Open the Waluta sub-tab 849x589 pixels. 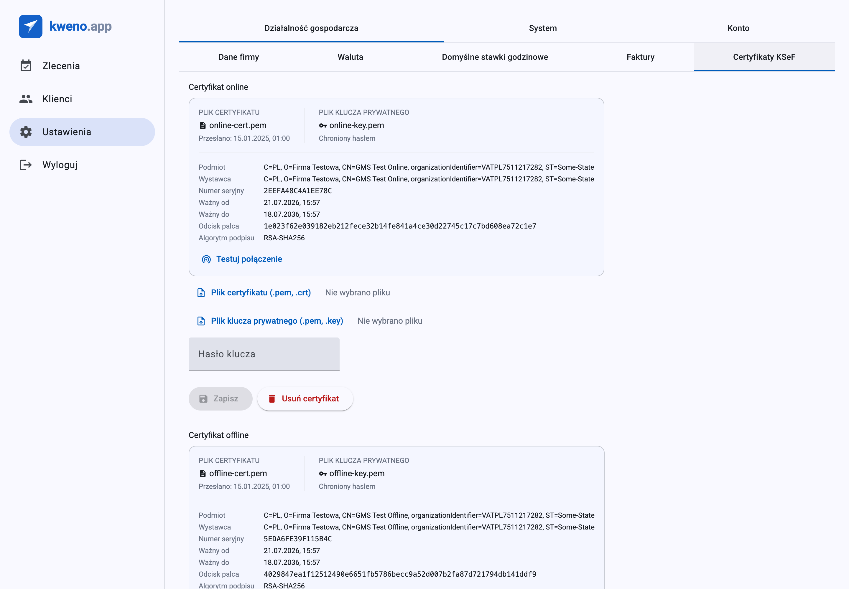click(x=351, y=57)
